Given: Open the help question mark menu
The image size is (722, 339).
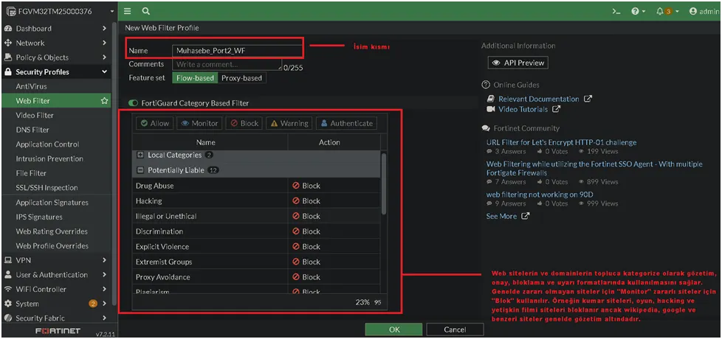Looking at the screenshot, I should (x=638, y=12).
